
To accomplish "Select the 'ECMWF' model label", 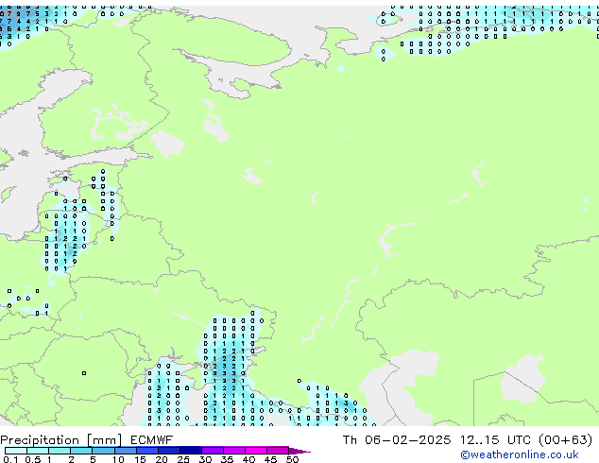I will tap(151, 440).
